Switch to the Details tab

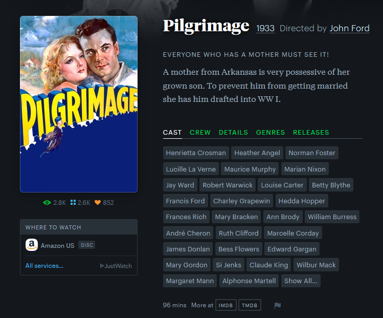point(233,132)
